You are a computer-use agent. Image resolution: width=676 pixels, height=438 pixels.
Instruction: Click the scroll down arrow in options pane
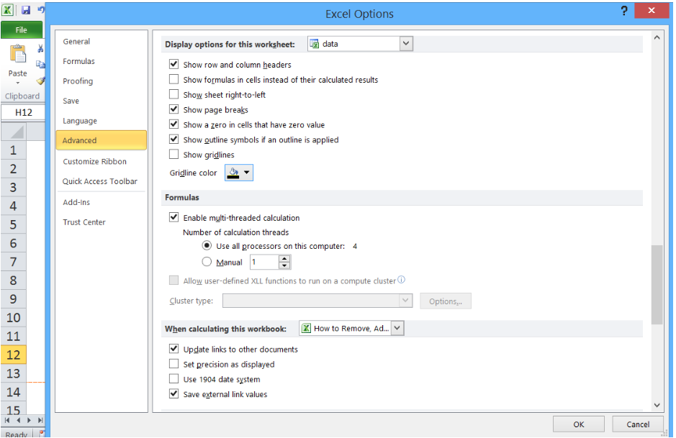tap(657, 405)
